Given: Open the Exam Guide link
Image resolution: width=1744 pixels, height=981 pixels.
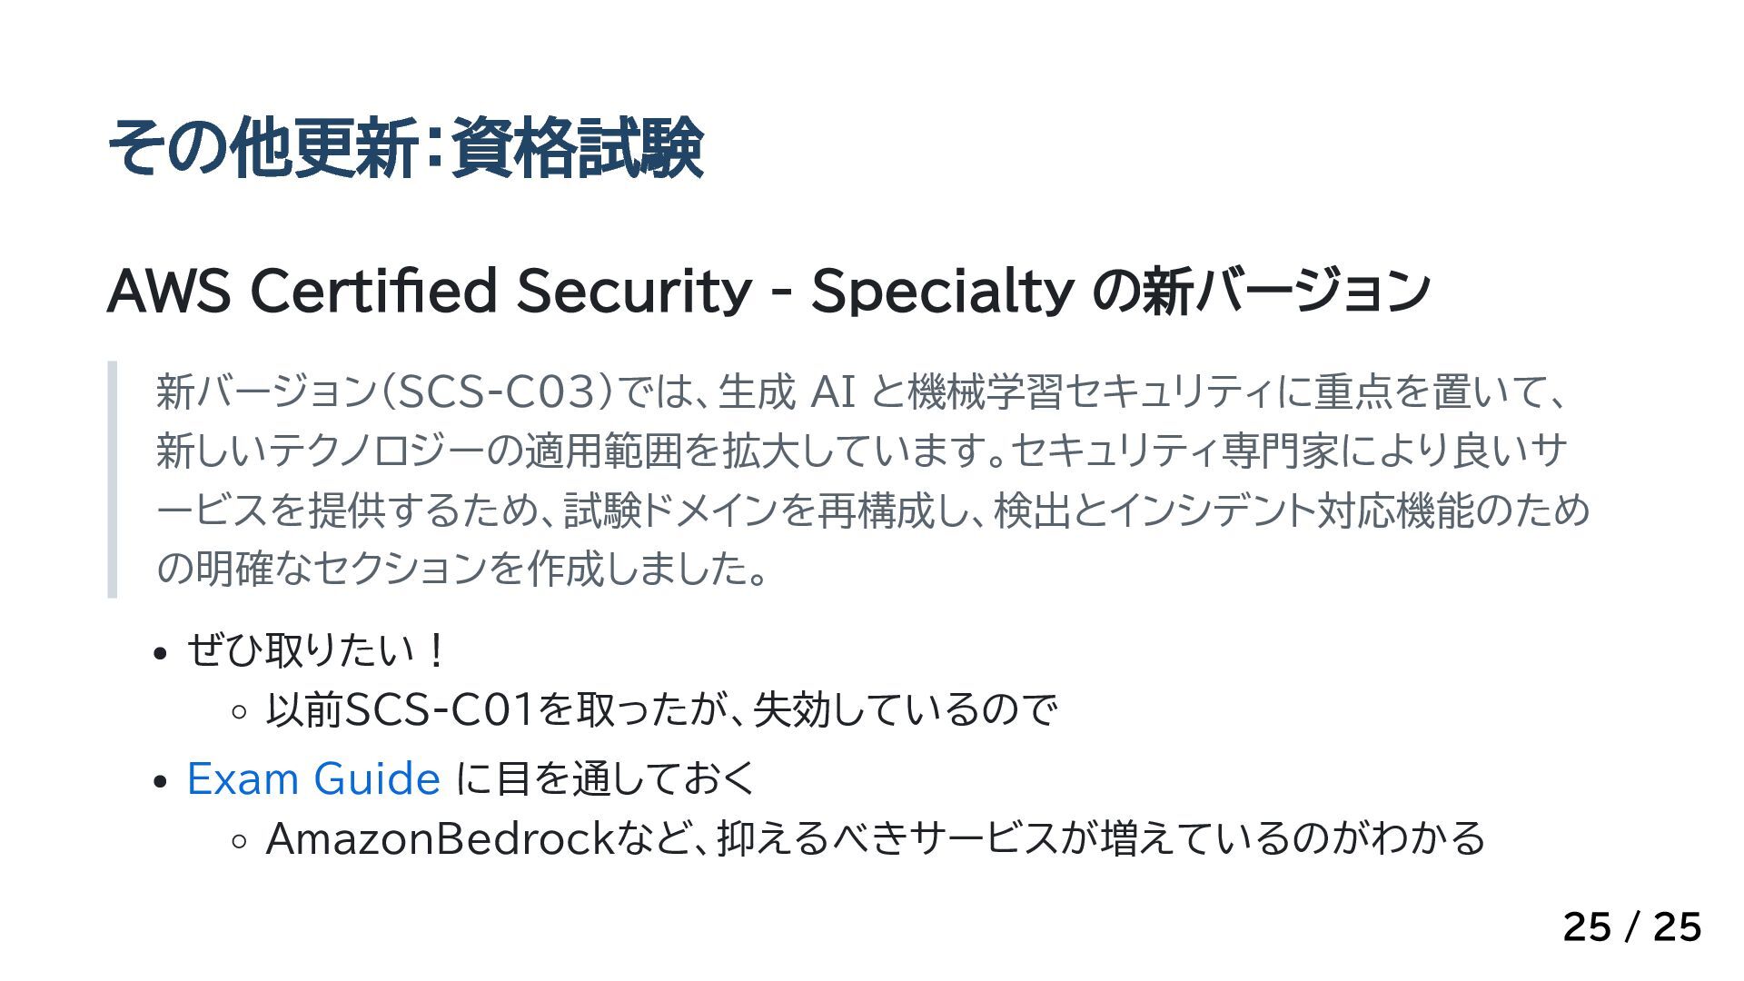Looking at the screenshot, I should pyautogui.click(x=313, y=778).
